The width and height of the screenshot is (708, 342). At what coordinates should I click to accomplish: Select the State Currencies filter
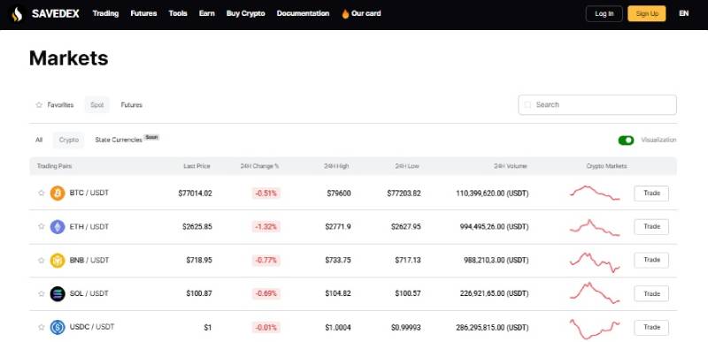(x=119, y=141)
